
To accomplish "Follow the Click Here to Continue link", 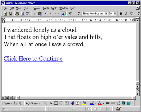I will click(33, 58).
